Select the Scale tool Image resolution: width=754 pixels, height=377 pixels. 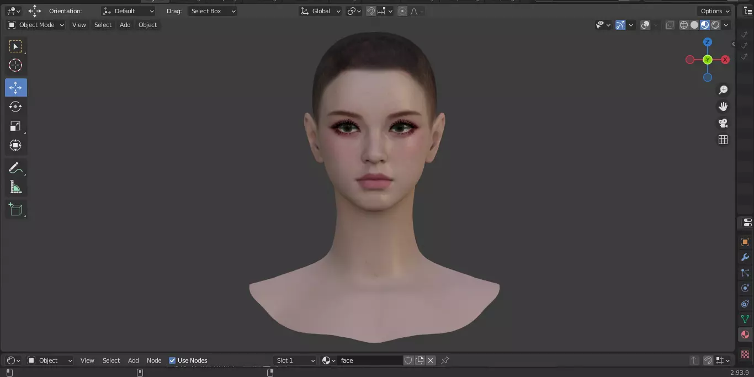(15, 126)
